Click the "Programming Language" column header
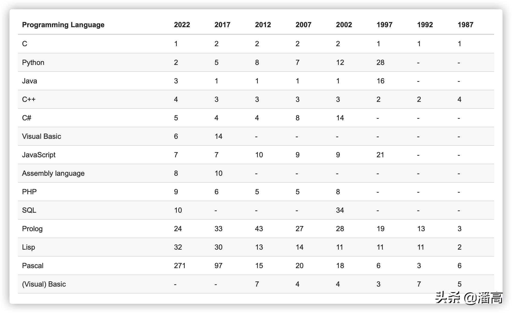This screenshot has height=313, width=512. click(x=63, y=25)
